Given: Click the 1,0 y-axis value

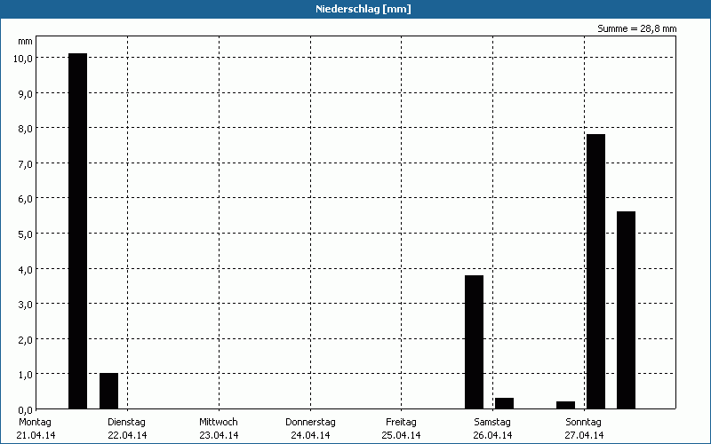Looking at the screenshot, I should click(x=26, y=375).
